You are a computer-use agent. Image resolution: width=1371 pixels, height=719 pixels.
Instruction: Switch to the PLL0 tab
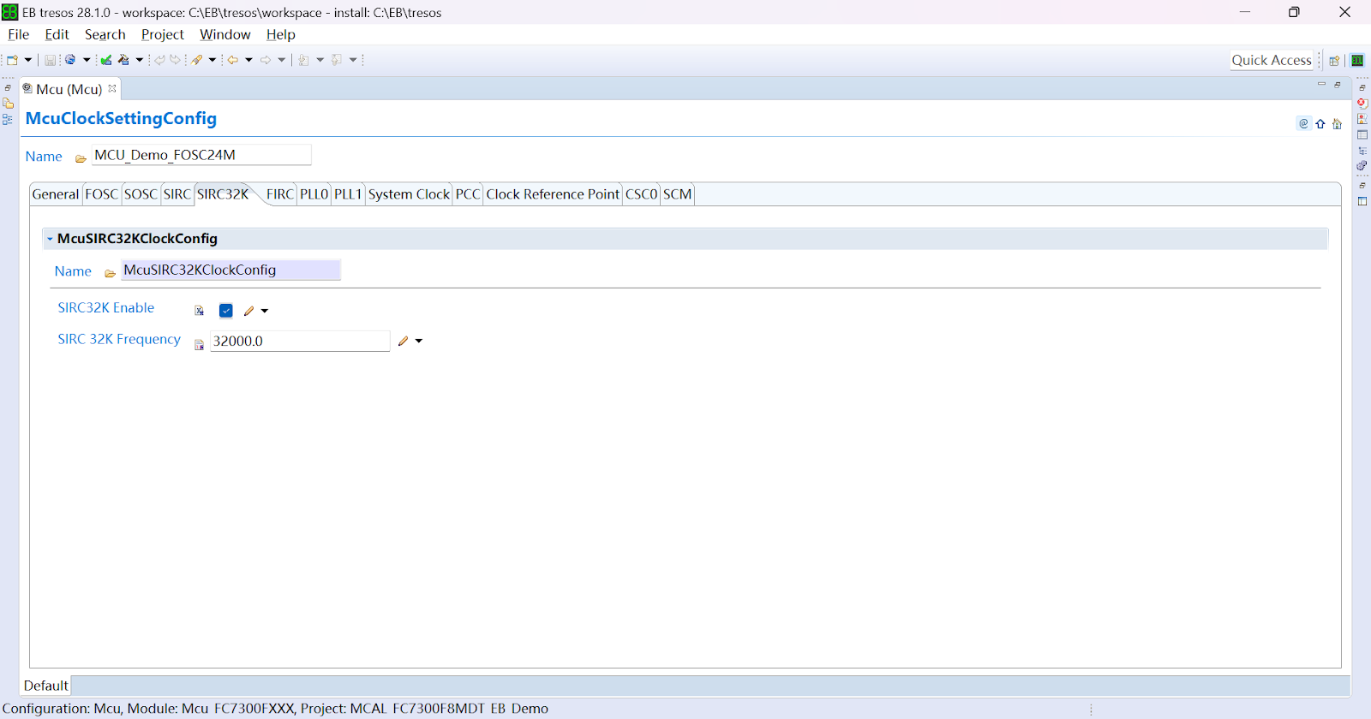pos(314,194)
